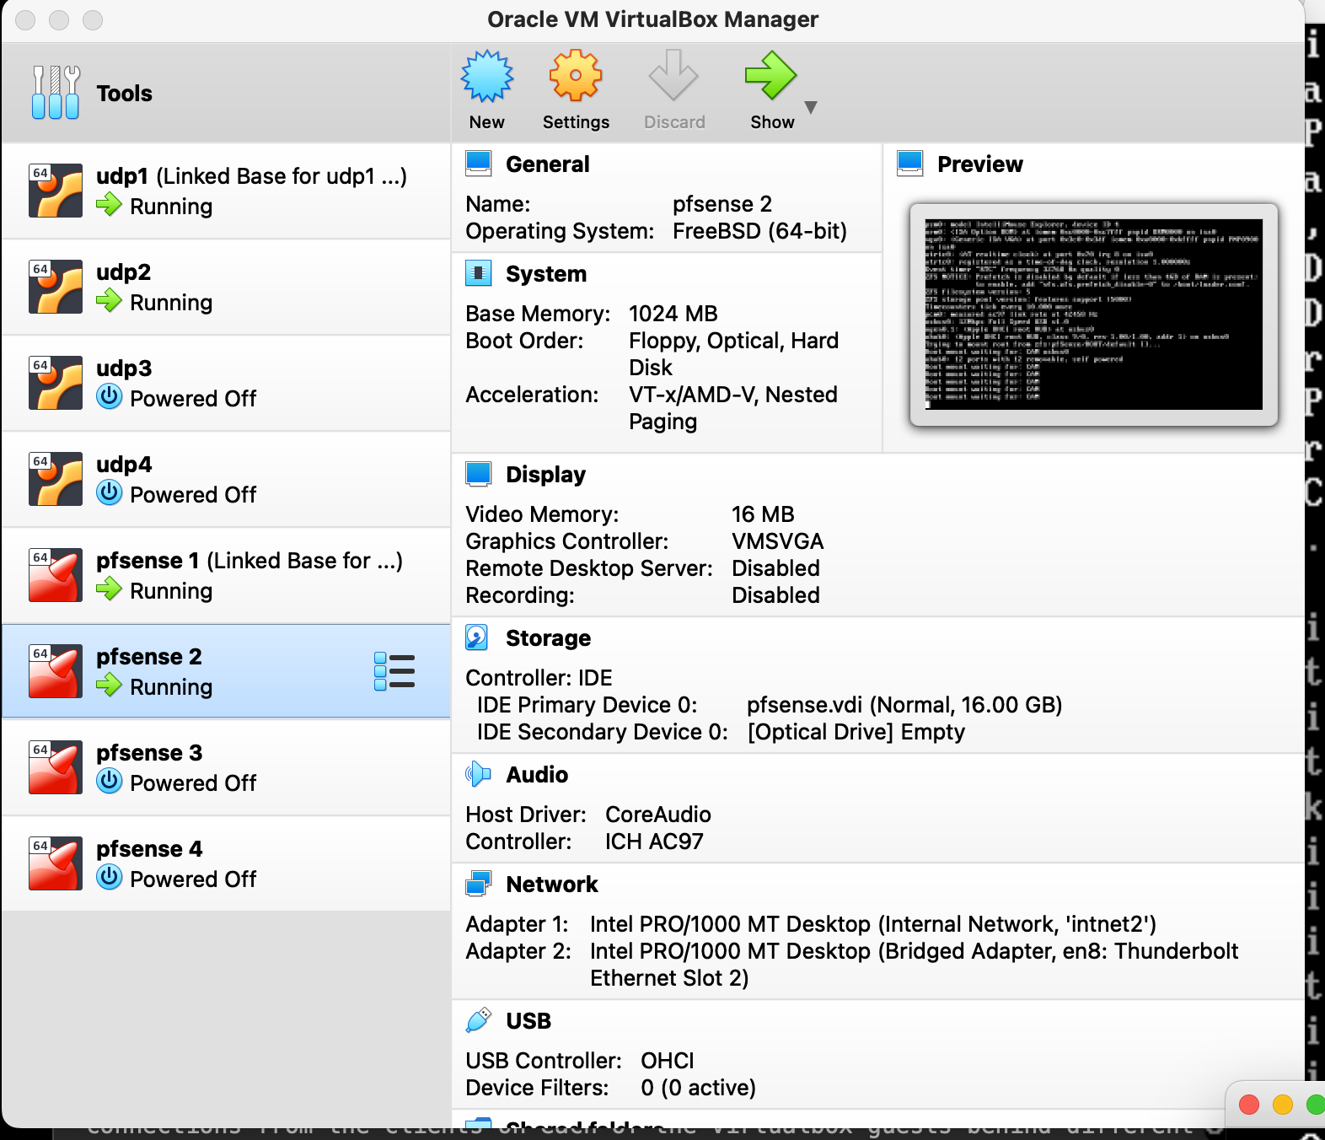Click the Audio section speaker icon
Viewport: 1325px width, 1140px height.
click(x=478, y=774)
